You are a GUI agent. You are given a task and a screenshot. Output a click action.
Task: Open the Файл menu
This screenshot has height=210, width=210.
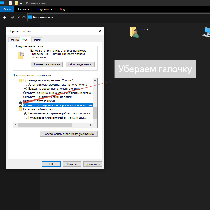(7, 9)
